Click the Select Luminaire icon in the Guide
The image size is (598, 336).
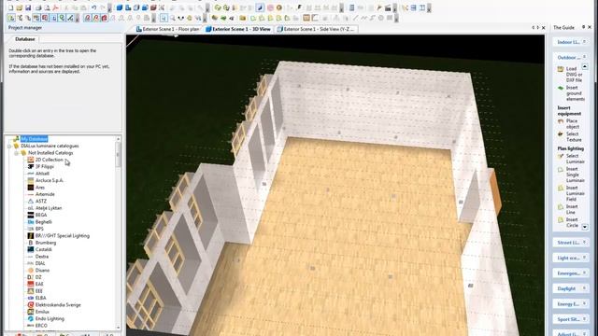(x=561, y=156)
